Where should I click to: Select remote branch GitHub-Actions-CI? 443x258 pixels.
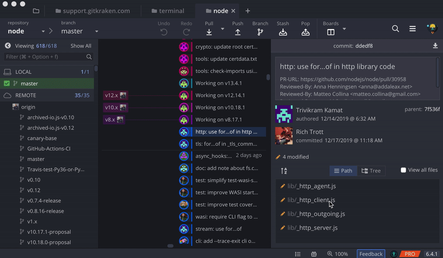click(x=49, y=149)
